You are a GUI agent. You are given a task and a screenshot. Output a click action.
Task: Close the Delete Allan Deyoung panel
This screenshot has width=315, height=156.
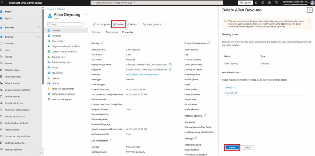[309, 10]
